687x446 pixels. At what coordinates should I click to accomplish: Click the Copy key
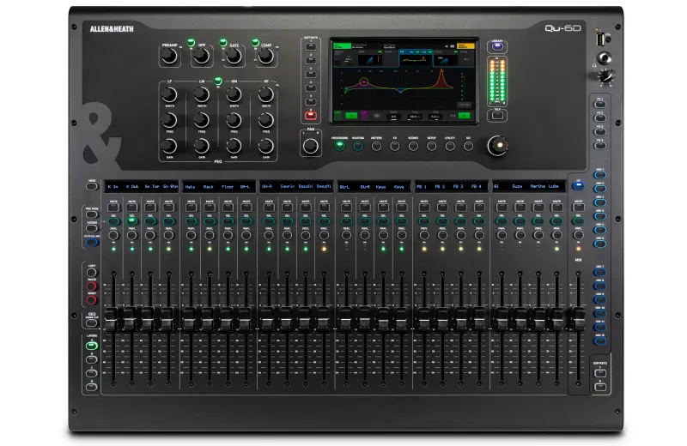click(92, 272)
